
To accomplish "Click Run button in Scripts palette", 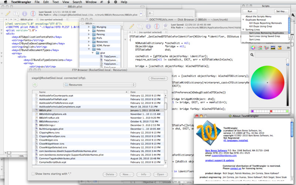I will coord(250,11).
